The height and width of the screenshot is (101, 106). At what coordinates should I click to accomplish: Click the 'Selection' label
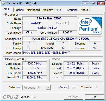tap(14, 87)
